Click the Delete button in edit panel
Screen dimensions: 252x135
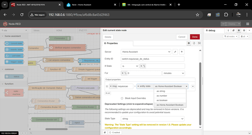[x=108, y=37]
